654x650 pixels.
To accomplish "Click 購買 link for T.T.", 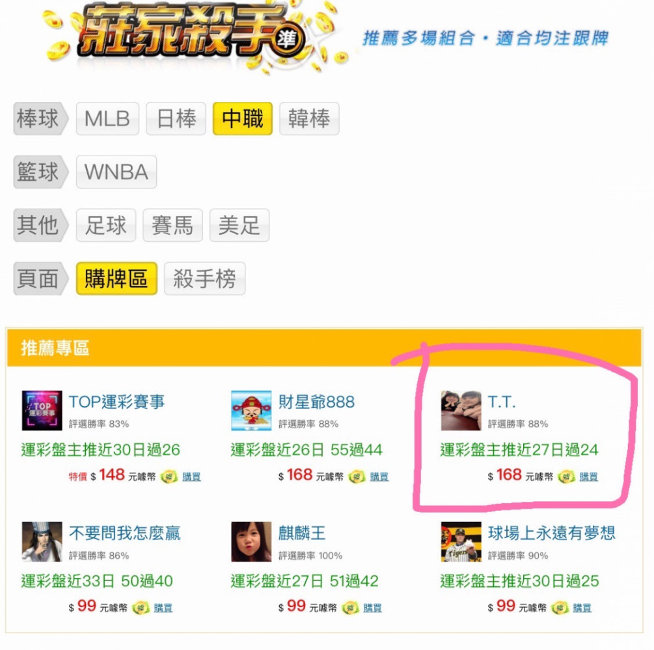I will [x=588, y=476].
